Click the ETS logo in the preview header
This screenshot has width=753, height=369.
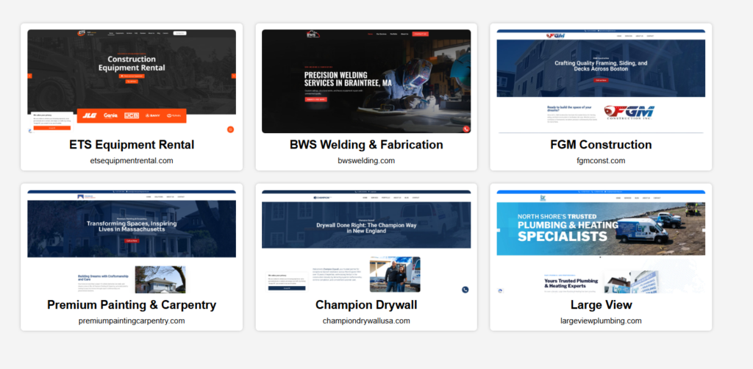tap(82, 33)
